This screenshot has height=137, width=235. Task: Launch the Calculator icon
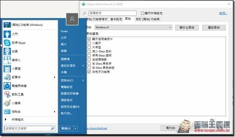tap(7, 68)
